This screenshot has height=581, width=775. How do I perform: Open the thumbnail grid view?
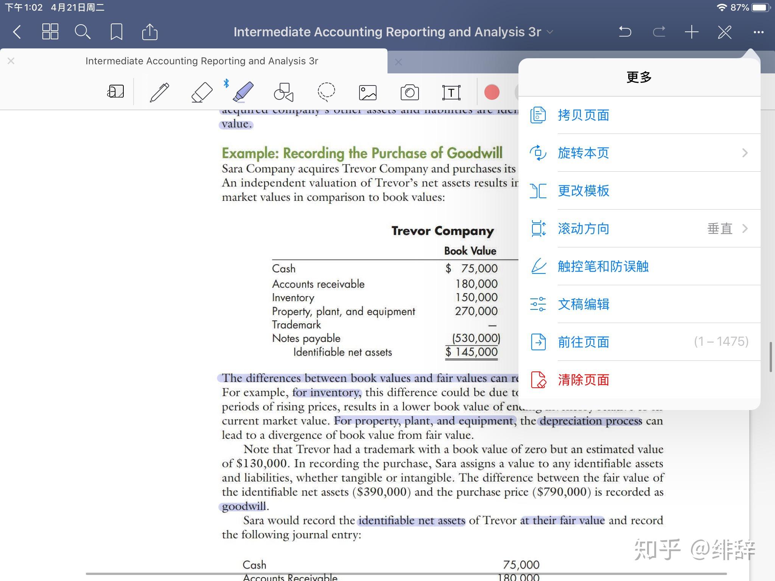coord(50,32)
